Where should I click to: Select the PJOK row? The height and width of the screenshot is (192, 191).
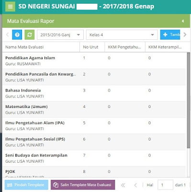[x=94, y=172]
